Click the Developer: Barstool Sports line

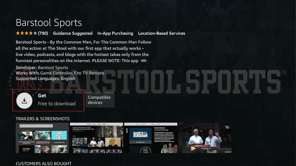[x=42, y=68]
